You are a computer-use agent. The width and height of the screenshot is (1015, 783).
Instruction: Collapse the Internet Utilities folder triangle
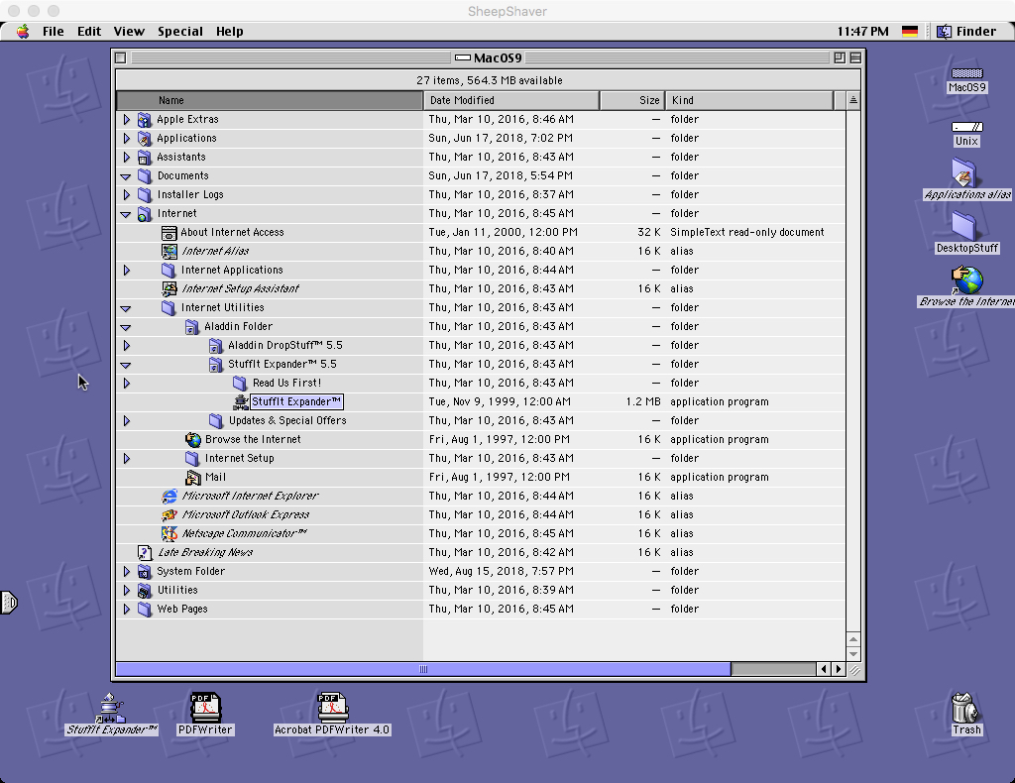126,308
